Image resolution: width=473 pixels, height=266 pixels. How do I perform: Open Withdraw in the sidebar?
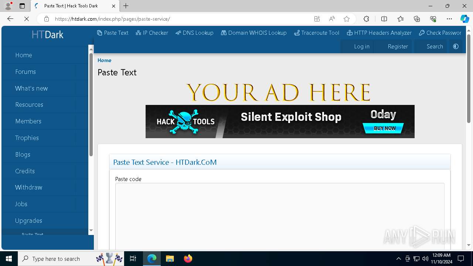[x=28, y=187]
